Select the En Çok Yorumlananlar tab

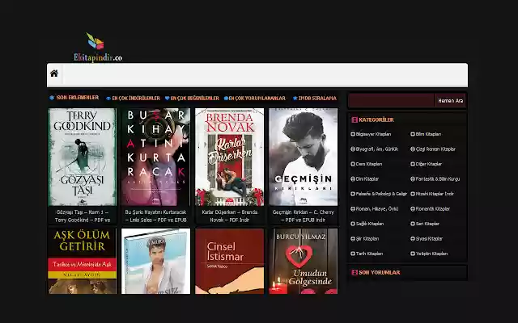tap(257, 99)
